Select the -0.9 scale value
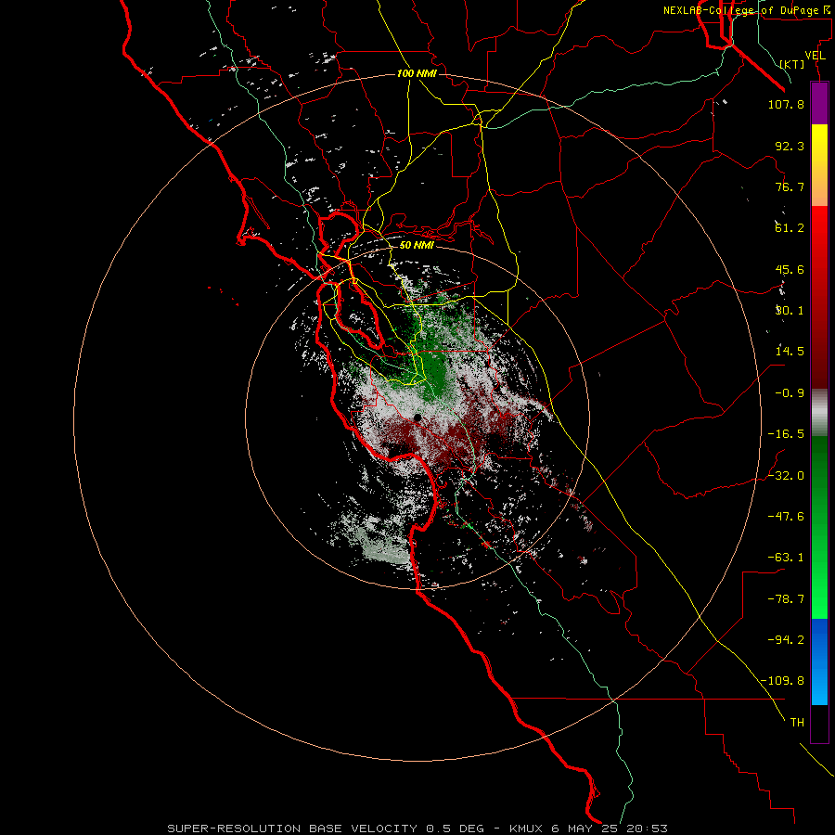 (790, 393)
